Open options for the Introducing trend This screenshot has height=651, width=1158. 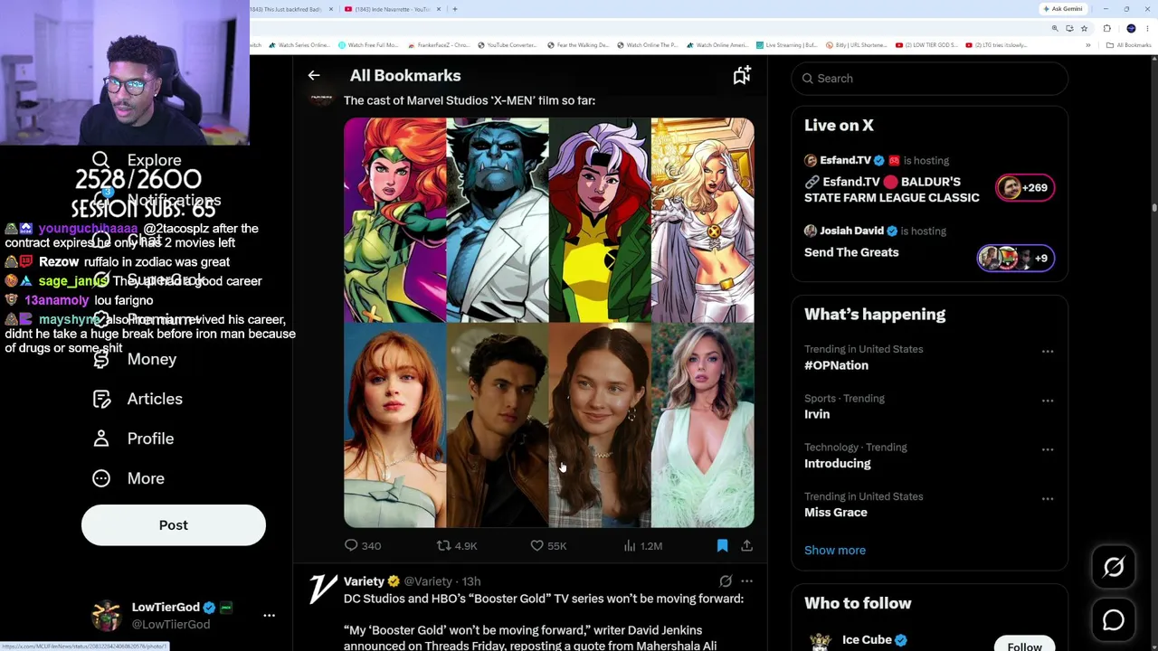[x=1048, y=448]
